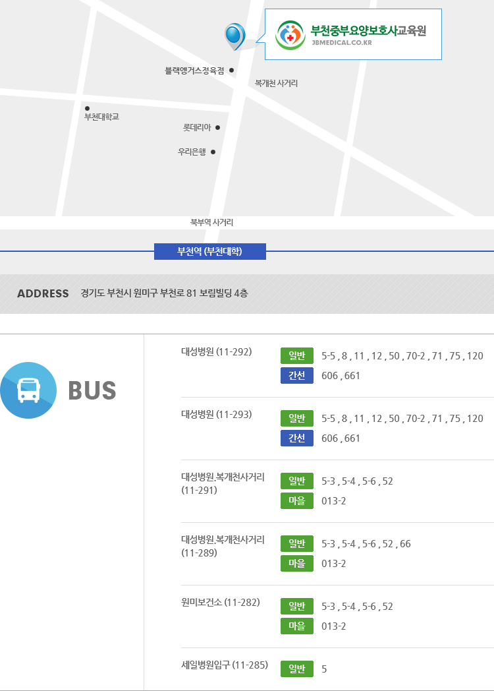Select the 원미보건소 (11-282) stop name
Image resolution: width=494 pixels, height=691 pixels.
point(220,602)
